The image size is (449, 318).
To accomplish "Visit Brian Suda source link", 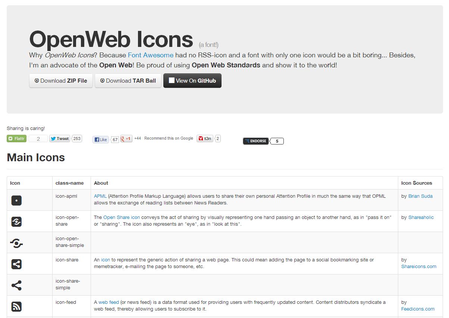I will [420, 196].
